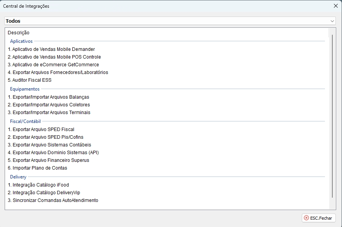Close the Central de Integrações window

[x=335, y=6]
